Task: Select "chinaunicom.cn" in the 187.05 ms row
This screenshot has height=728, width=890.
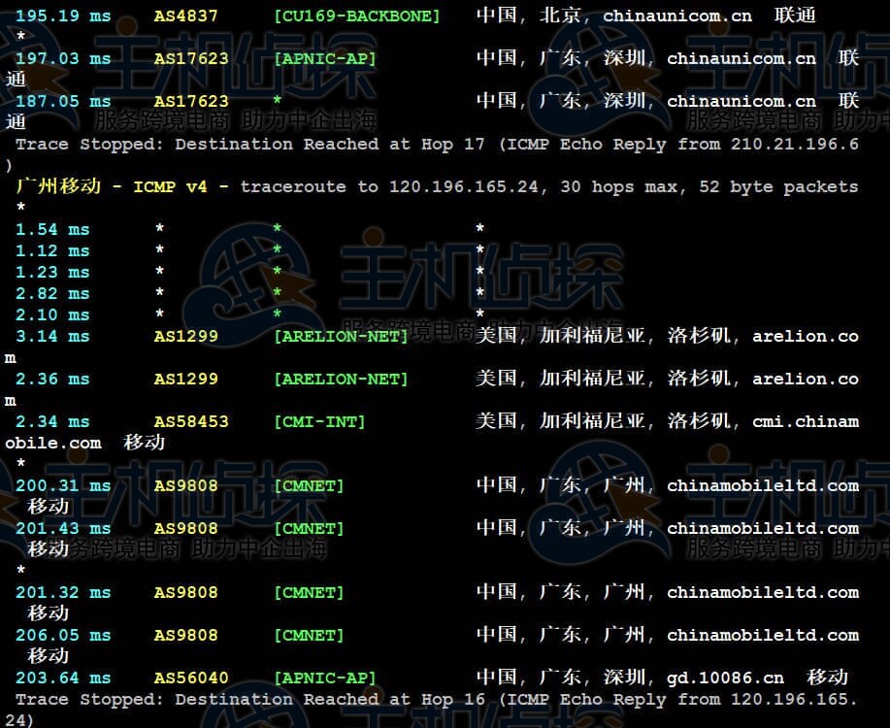Action: 742,101
